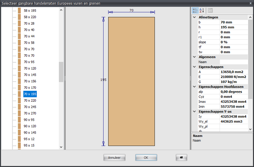Select the 70 x 28 profile
The height and width of the screenshot is (167, 254).
pos(29,23)
